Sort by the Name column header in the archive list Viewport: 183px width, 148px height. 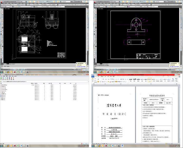[x=1, y=83]
